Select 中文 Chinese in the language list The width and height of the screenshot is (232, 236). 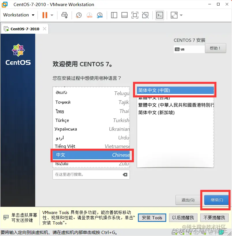(91, 155)
